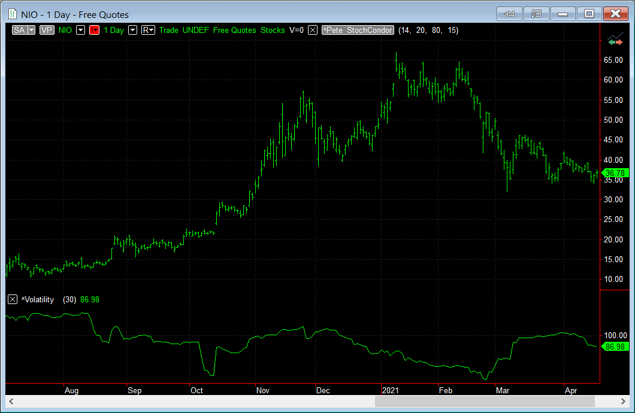Click the chart document icon in title bar

pyautogui.click(x=13, y=14)
